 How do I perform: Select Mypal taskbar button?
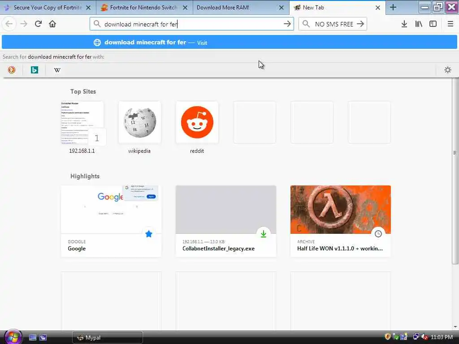tap(108, 338)
